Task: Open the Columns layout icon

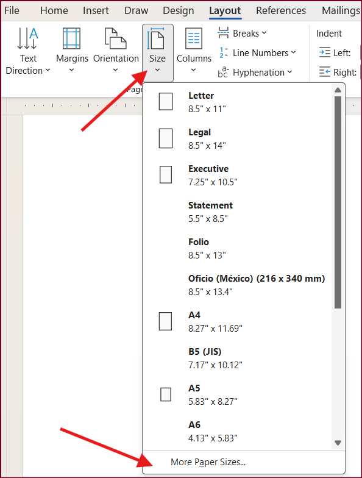Action: tap(194, 38)
